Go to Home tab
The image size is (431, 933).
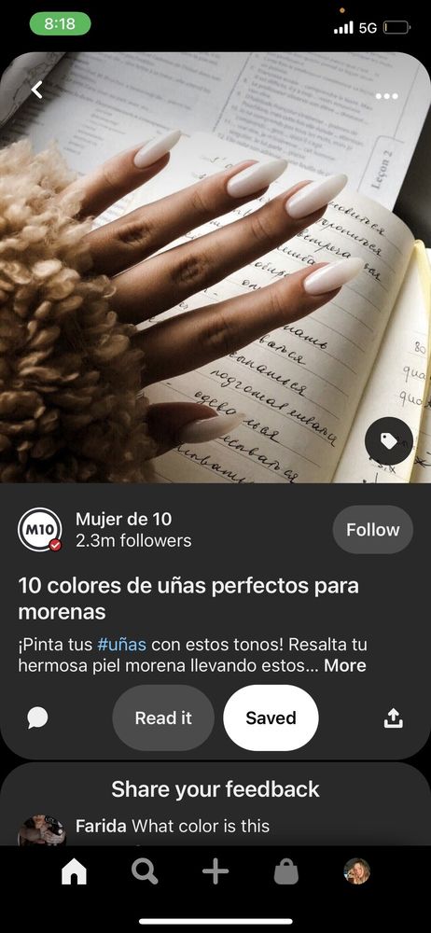tap(75, 872)
